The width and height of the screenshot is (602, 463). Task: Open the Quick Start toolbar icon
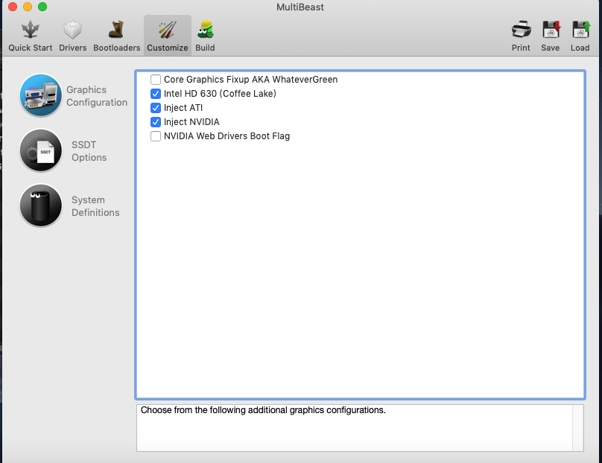pyautogui.click(x=31, y=30)
